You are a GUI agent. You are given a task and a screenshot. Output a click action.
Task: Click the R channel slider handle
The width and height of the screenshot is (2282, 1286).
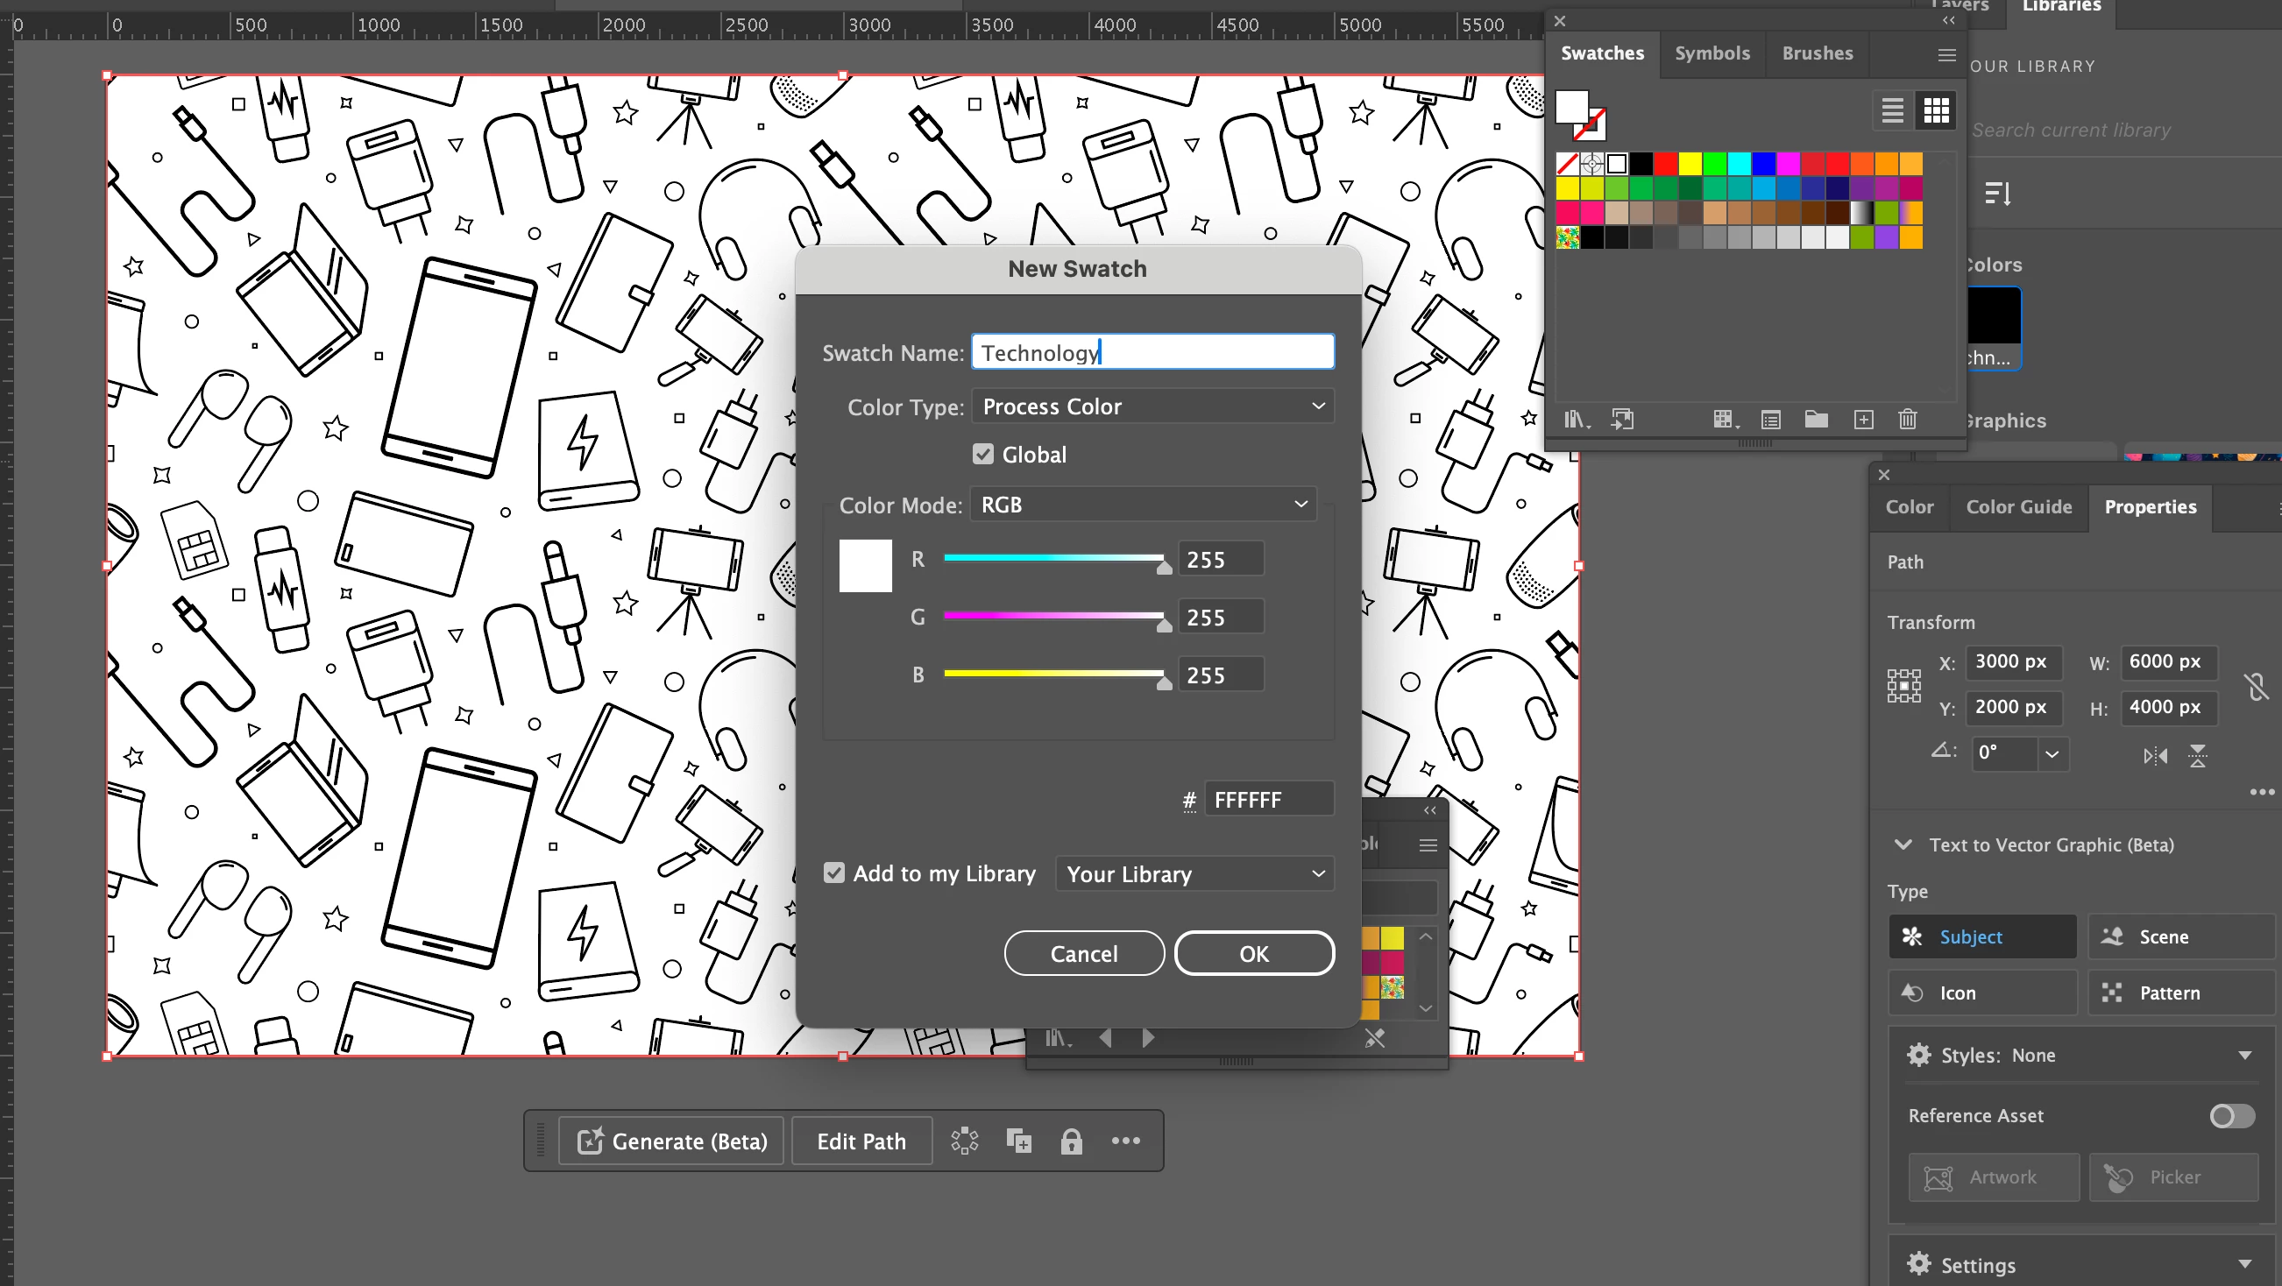pyautogui.click(x=1164, y=567)
